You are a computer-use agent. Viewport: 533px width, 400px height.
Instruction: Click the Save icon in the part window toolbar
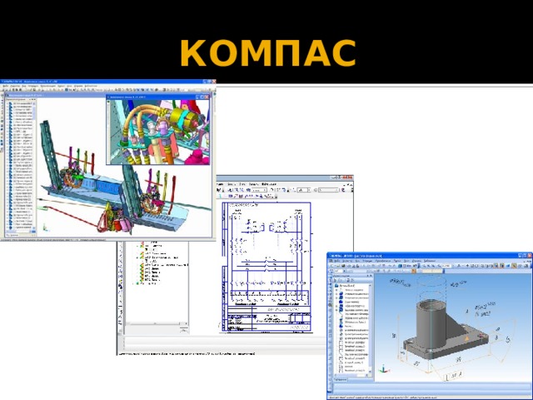coord(343,266)
